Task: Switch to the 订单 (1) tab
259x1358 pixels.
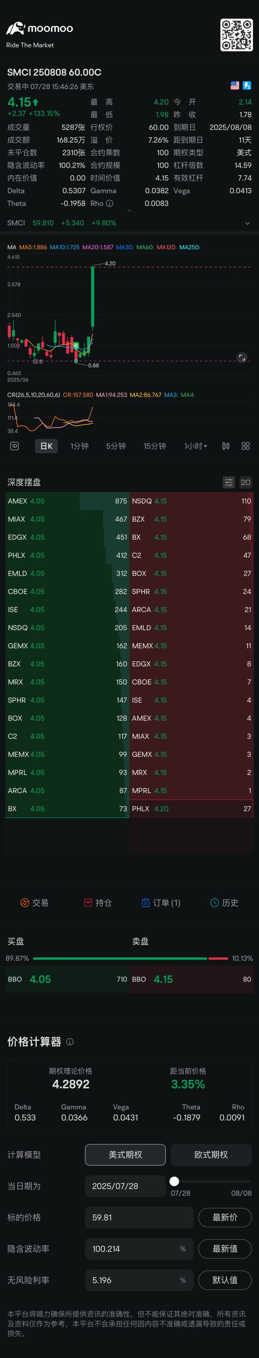Action: point(161,903)
